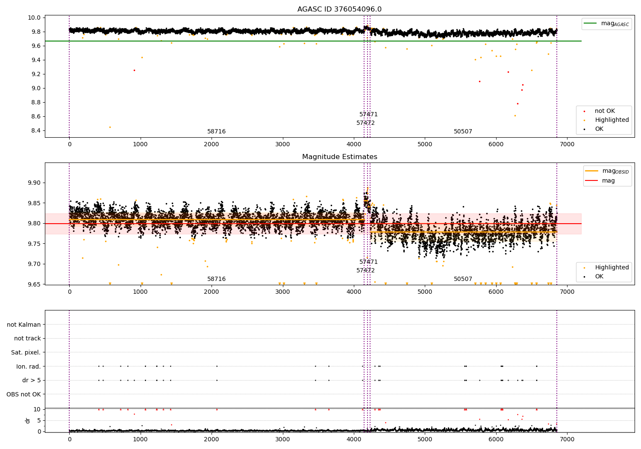Click 'OK' legend entry in middle plot

[x=595, y=277]
